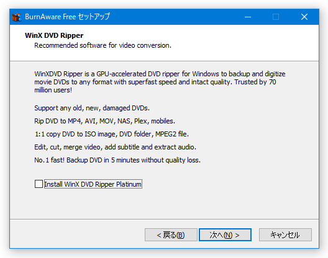
Task: Close the BurnAware Free setup window
Action: coord(304,17)
